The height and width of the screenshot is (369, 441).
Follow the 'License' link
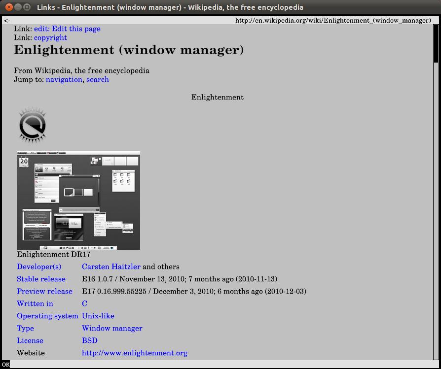pyautogui.click(x=30, y=340)
